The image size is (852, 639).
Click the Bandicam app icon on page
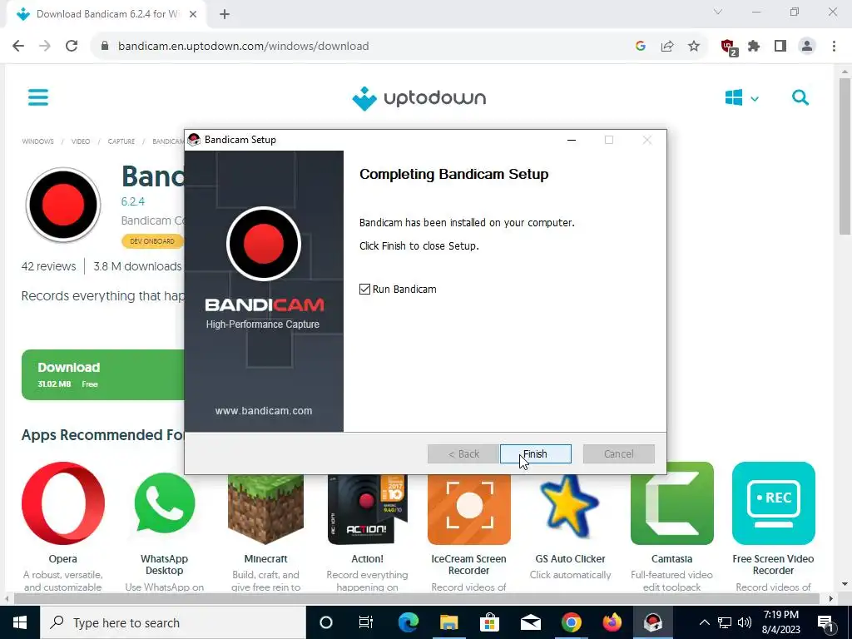tap(63, 205)
